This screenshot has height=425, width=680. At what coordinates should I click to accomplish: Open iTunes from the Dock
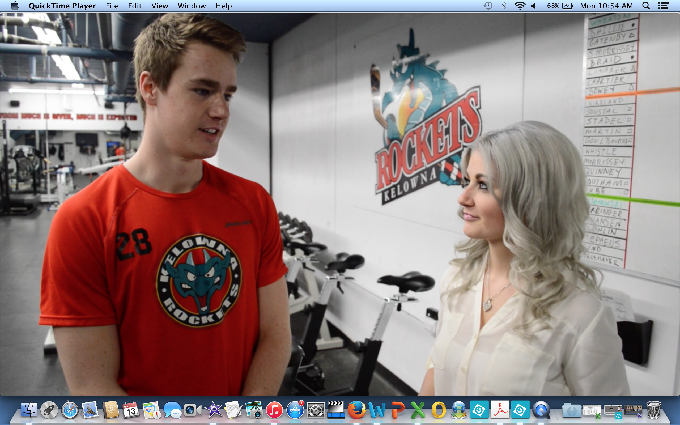(274, 410)
